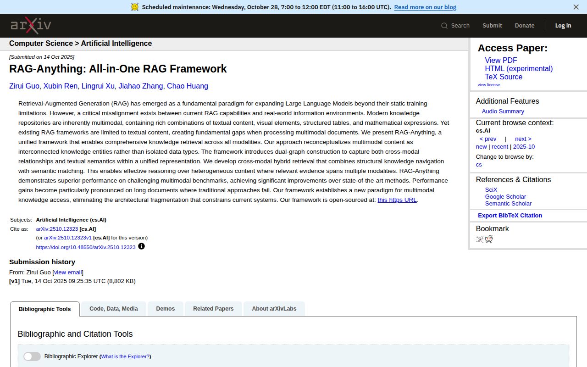
Task: Click the DOI info icon
Action: 141,246
